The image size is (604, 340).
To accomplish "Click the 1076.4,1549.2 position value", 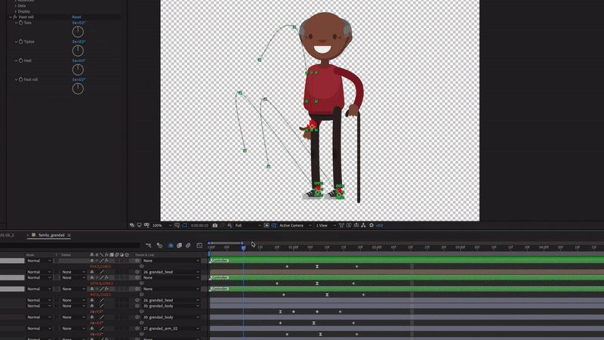I will pyautogui.click(x=101, y=283).
